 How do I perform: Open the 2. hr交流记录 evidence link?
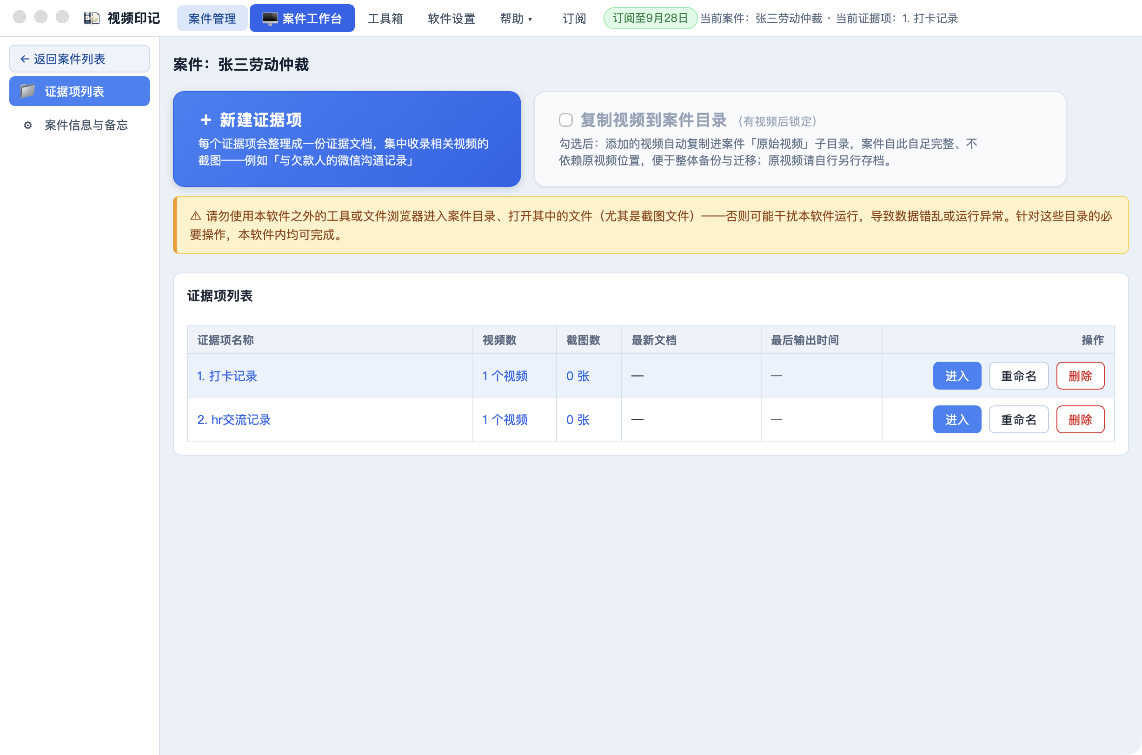click(233, 420)
